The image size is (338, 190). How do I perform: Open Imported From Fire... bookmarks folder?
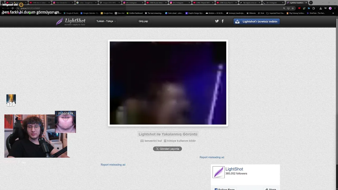point(275,13)
